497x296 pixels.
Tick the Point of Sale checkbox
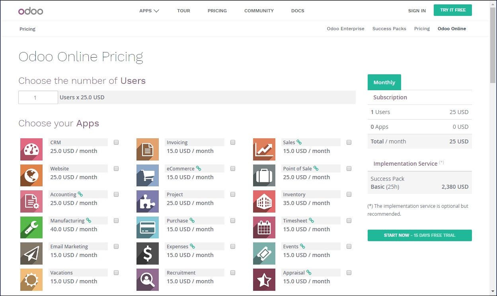pos(349,168)
